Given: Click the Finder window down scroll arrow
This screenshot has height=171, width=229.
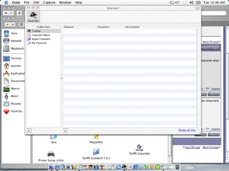Looking at the screenshot, I should point(170,161).
